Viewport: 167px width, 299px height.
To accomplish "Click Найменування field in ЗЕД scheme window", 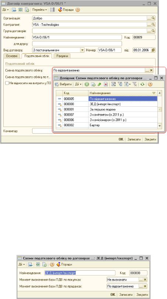I will (x=80, y=273).
